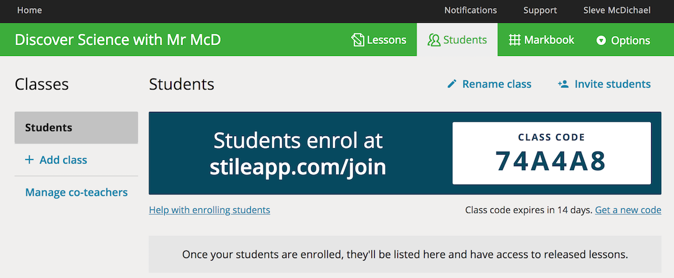
Task: Click the Discover Science with Mr McD title
Action: 118,40
